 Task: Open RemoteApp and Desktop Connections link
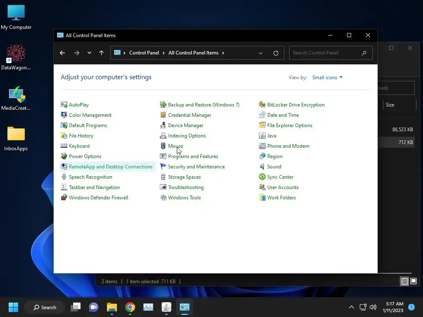point(111,167)
